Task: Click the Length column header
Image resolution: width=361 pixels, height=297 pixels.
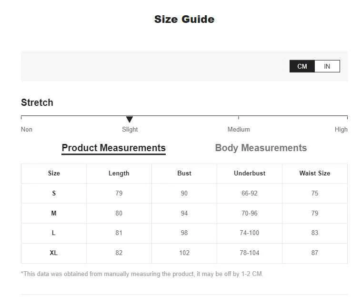Action: 119,173
